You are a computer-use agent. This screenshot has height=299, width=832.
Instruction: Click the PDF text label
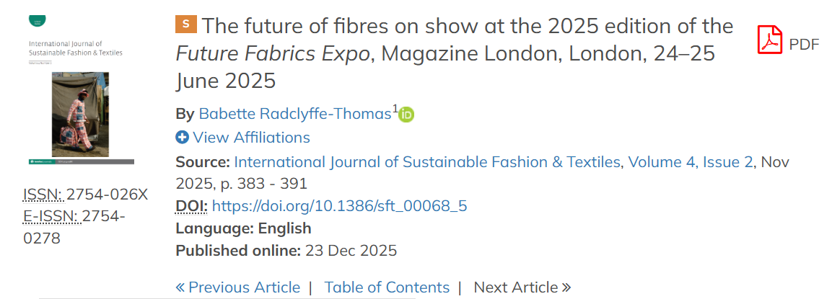tap(804, 45)
